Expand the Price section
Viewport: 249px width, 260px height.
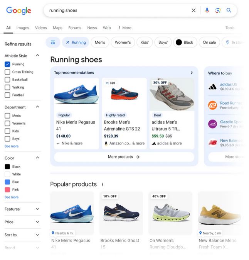(x=37, y=222)
